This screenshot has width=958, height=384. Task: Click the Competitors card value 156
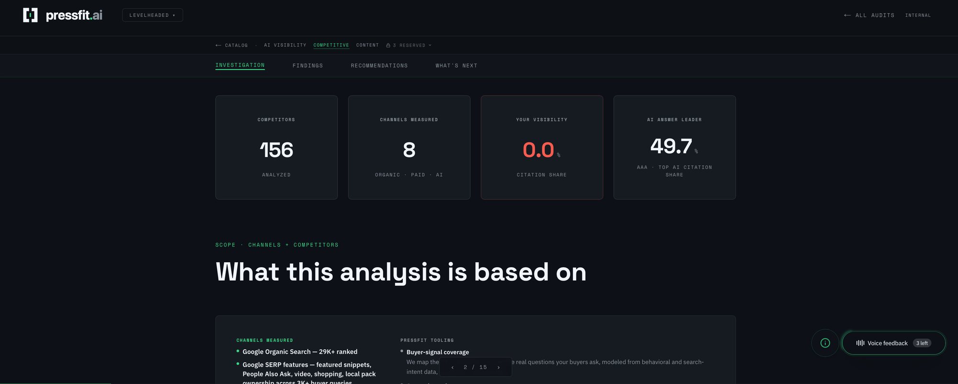(276, 150)
